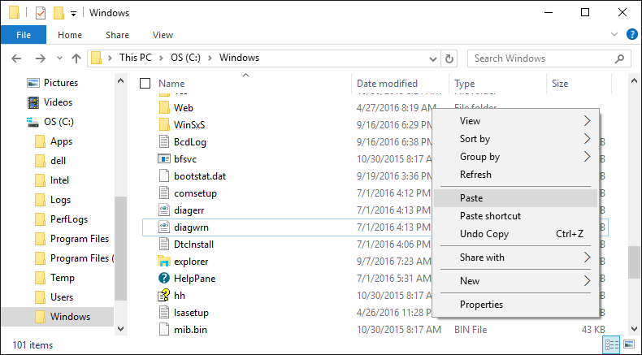Click the Windows breadcrumb in the address bar
The image size is (642, 355).
coord(239,58)
